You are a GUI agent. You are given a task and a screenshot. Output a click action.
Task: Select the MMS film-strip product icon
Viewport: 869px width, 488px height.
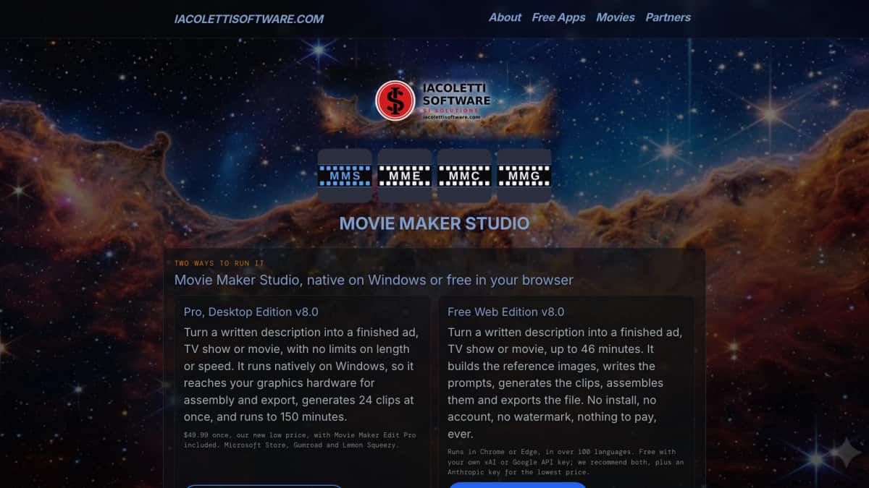tap(345, 176)
